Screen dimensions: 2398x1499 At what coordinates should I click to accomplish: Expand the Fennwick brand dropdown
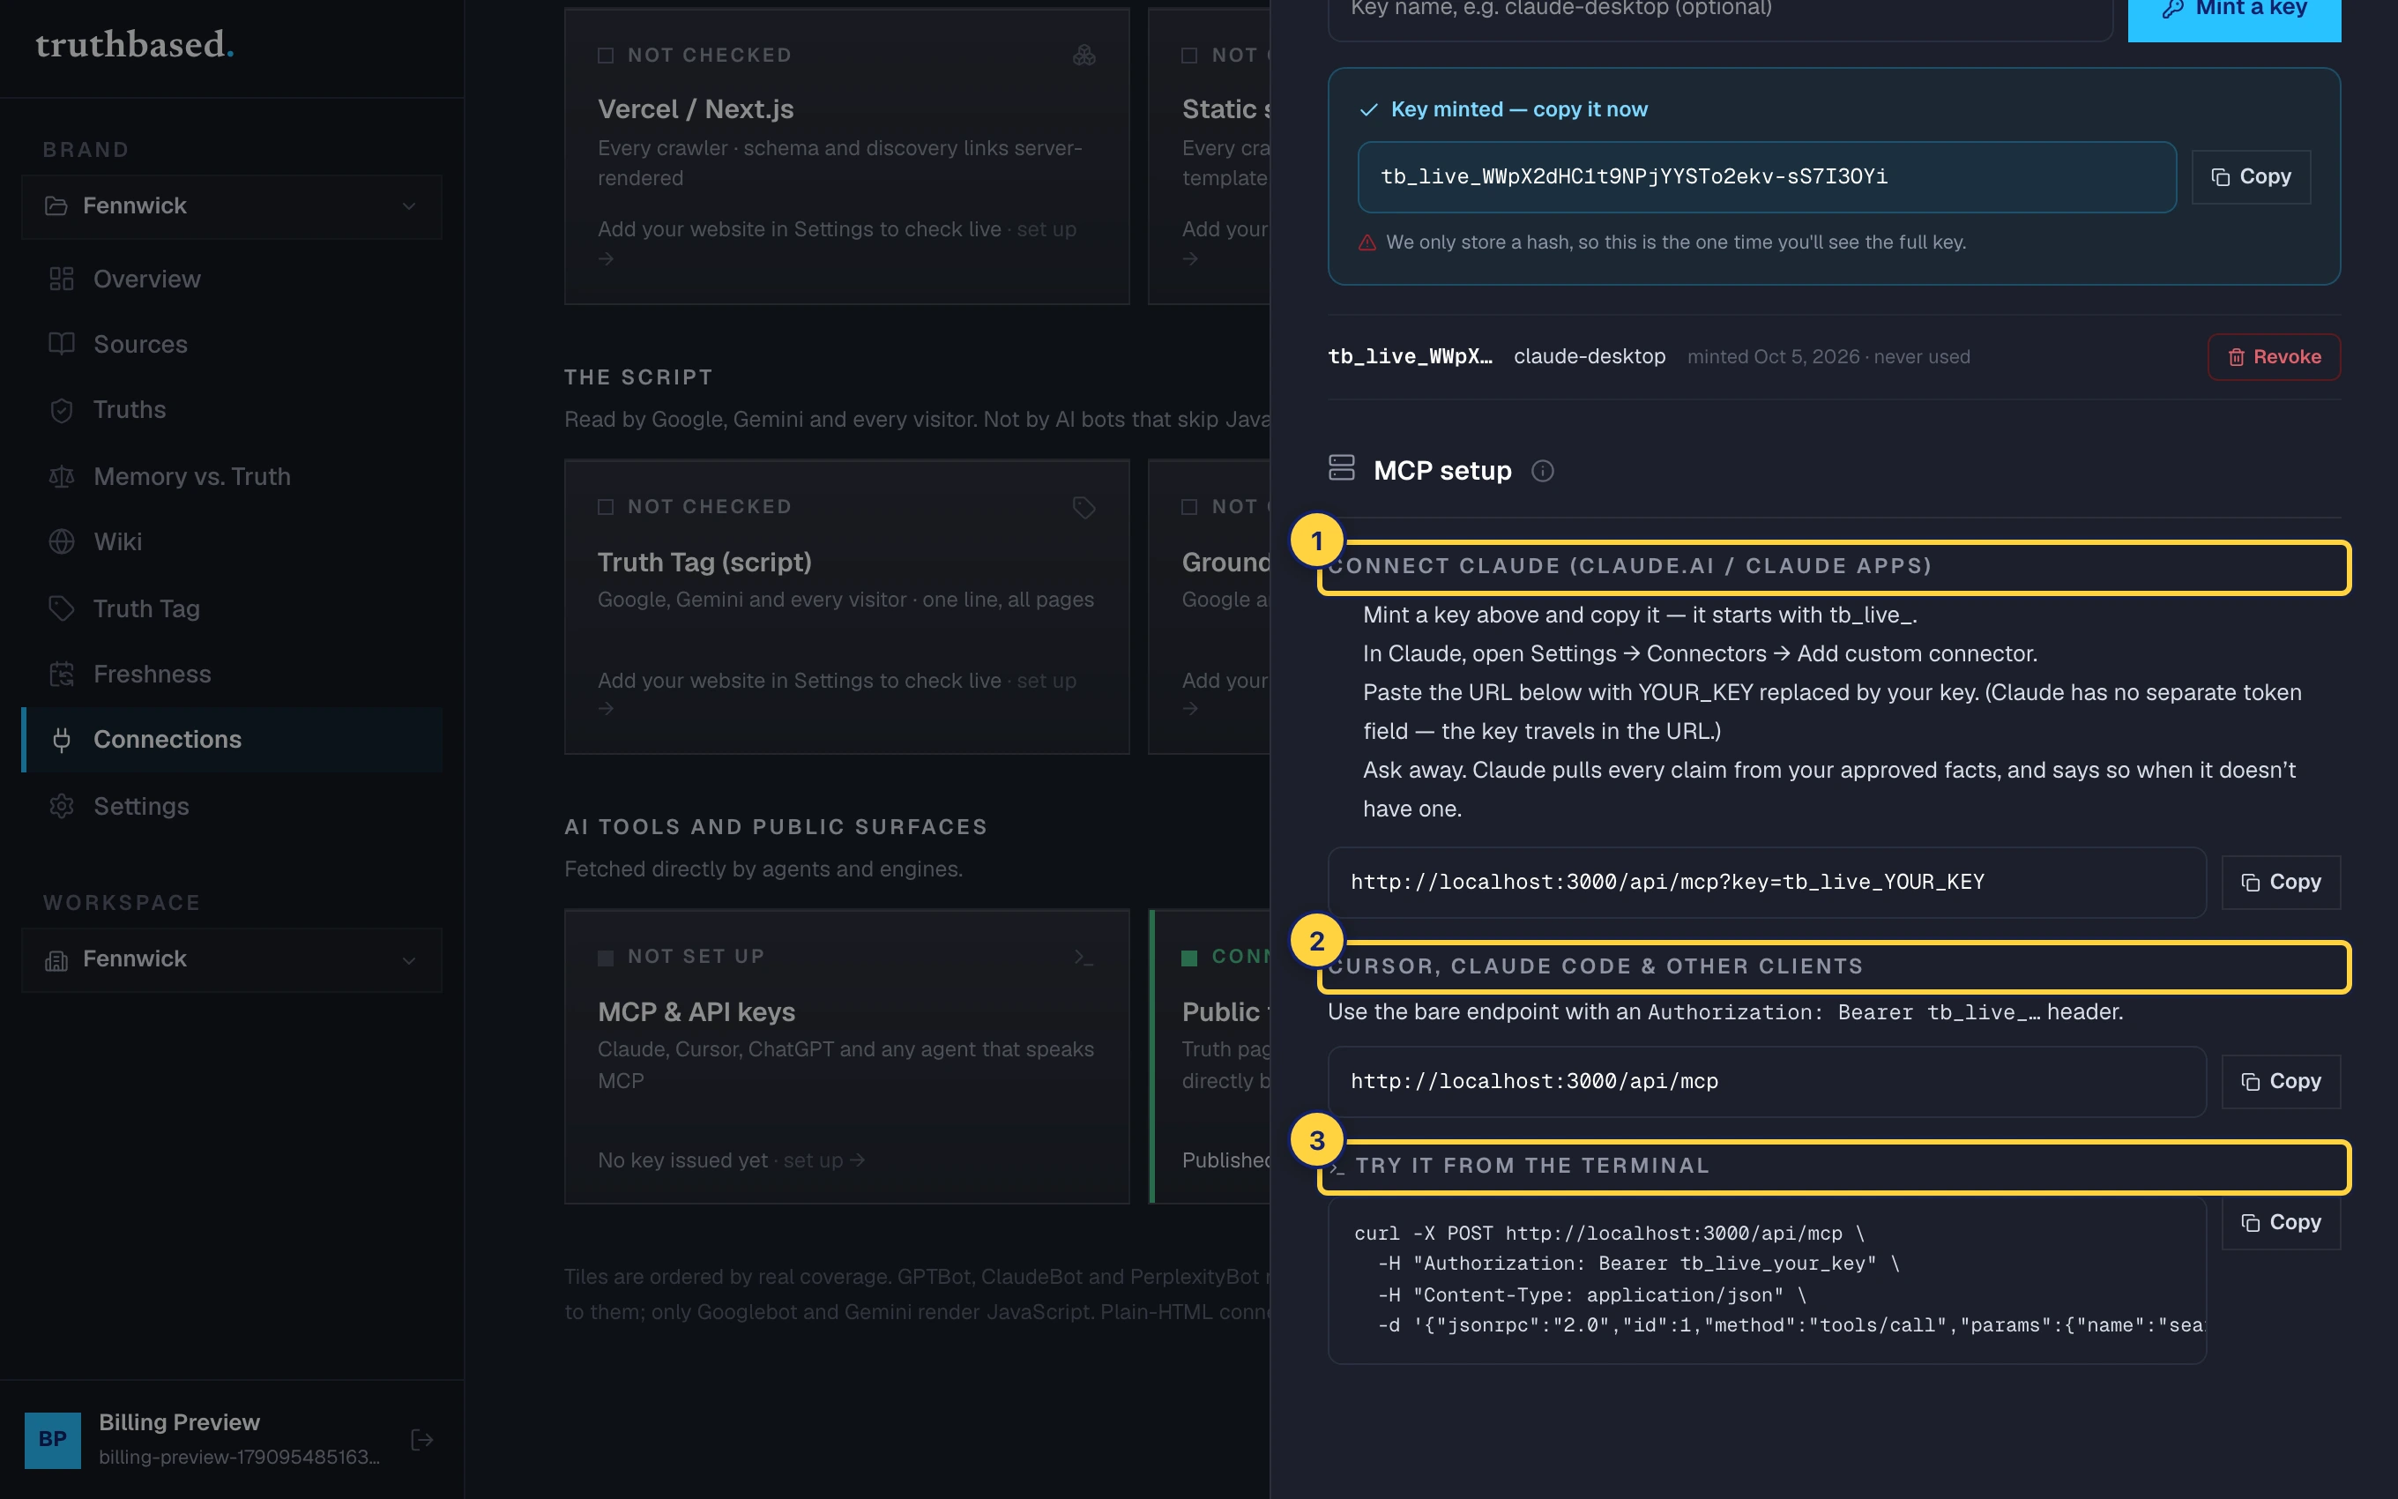(231, 206)
